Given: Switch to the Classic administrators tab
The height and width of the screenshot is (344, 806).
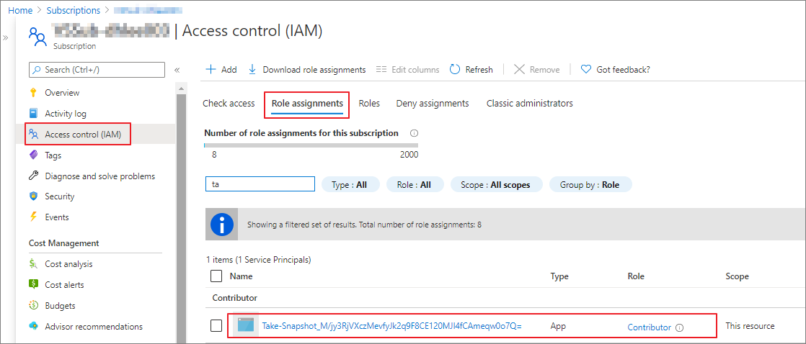Looking at the screenshot, I should (529, 103).
